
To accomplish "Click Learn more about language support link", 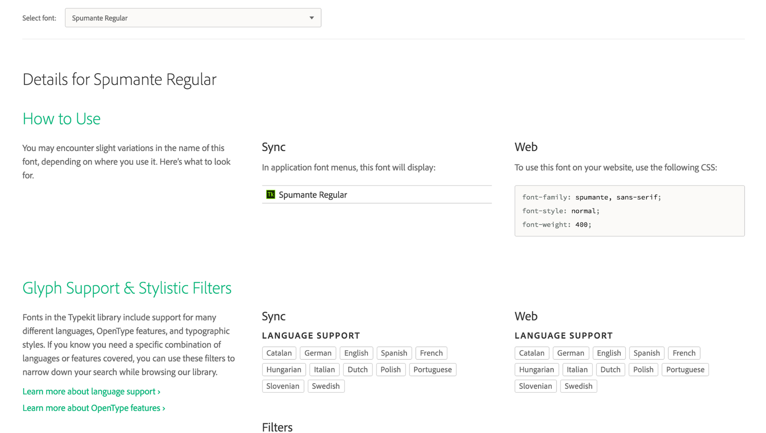I will point(92,391).
